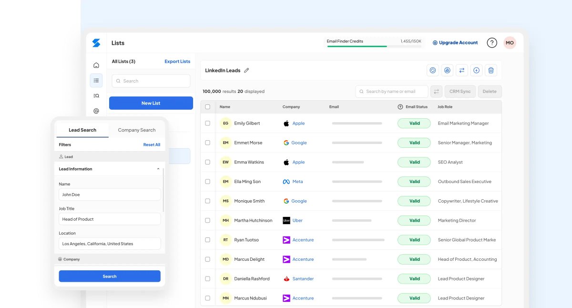
Task: Click the Santander logo in Daniella Rashford row
Action: coord(286,279)
